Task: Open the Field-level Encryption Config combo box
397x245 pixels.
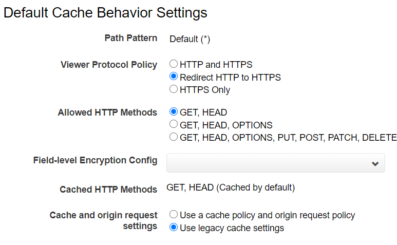Action: tap(276, 163)
